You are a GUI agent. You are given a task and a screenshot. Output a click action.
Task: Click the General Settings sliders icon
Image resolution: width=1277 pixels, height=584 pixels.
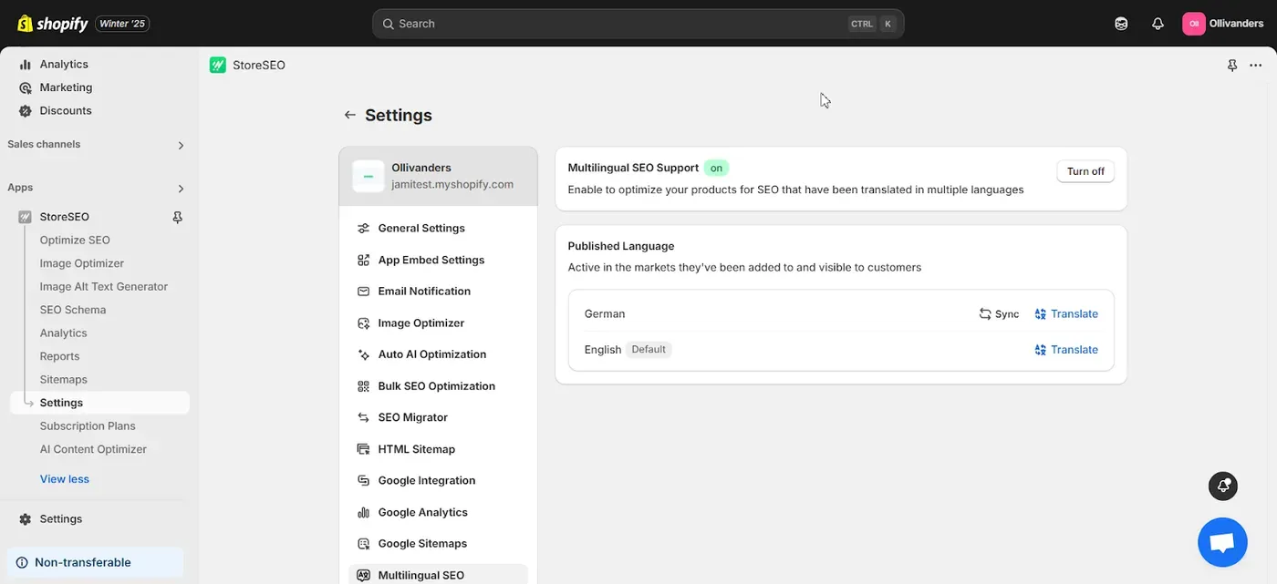(363, 229)
